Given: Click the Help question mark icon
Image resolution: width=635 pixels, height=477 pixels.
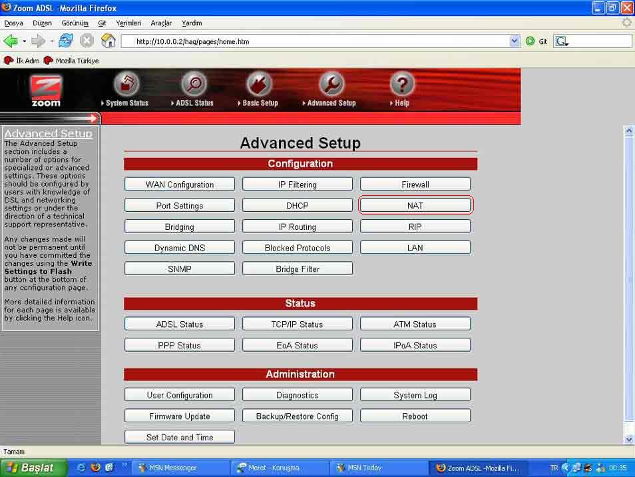Looking at the screenshot, I should 402,83.
